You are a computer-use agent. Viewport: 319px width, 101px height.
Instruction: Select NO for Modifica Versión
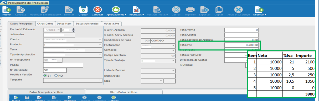click(56, 76)
